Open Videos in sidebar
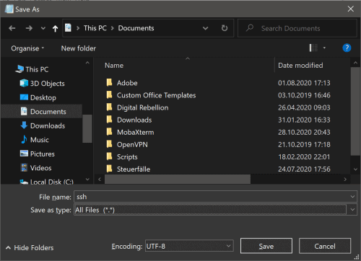 click(x=40, y=168)
